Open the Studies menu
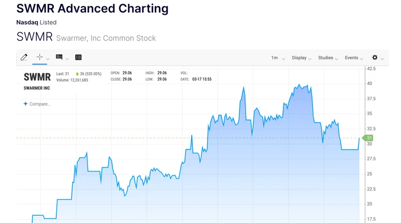The height and width of the screenshot is (223, 401). click(328, 58)
